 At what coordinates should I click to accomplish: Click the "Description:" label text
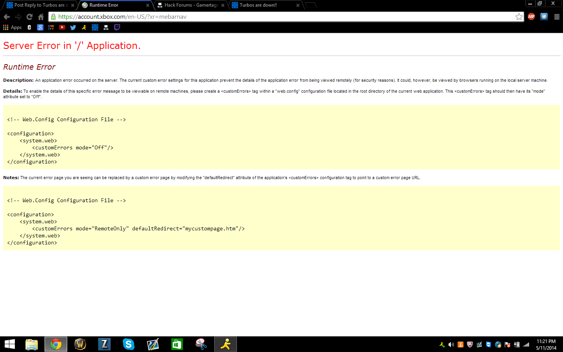[18, 80]
